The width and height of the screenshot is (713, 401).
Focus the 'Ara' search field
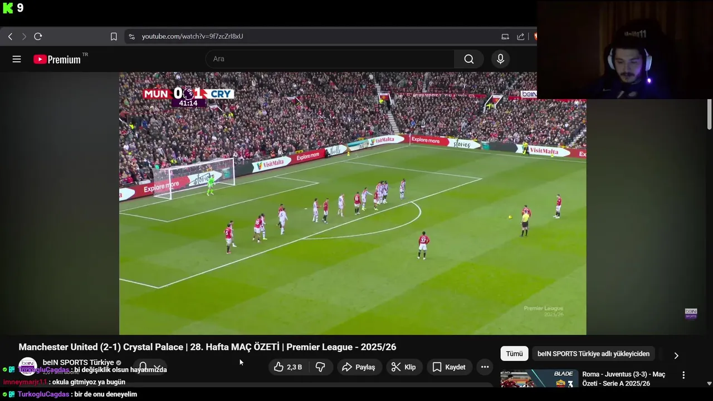(x=330, y=59)
